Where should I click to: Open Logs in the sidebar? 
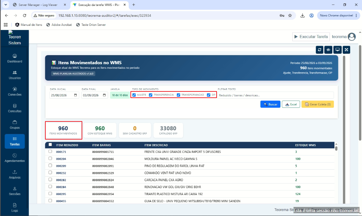click(15, 208)
